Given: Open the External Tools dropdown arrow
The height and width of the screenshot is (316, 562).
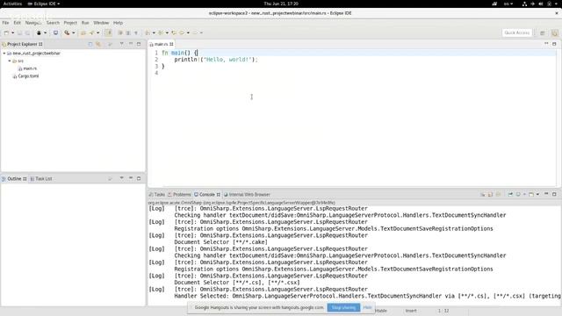Looking at the screenshot, I should (74, 32).
